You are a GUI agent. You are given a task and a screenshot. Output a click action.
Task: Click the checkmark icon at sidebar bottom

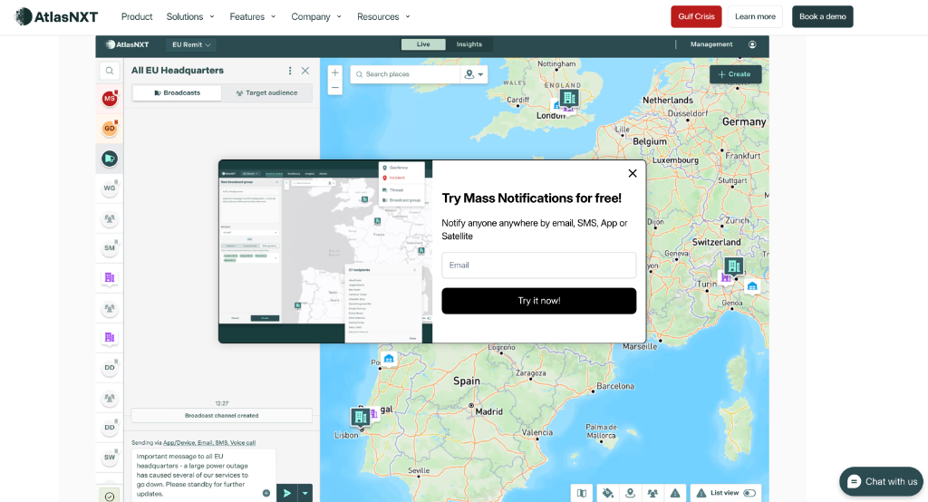coord(110,496)
